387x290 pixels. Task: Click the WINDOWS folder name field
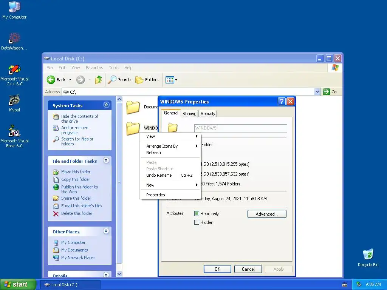240,128
